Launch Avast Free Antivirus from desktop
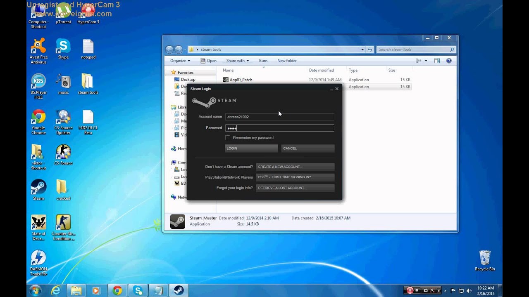The width and height of the screenshot is (529, 297). (x=38, y=51)
